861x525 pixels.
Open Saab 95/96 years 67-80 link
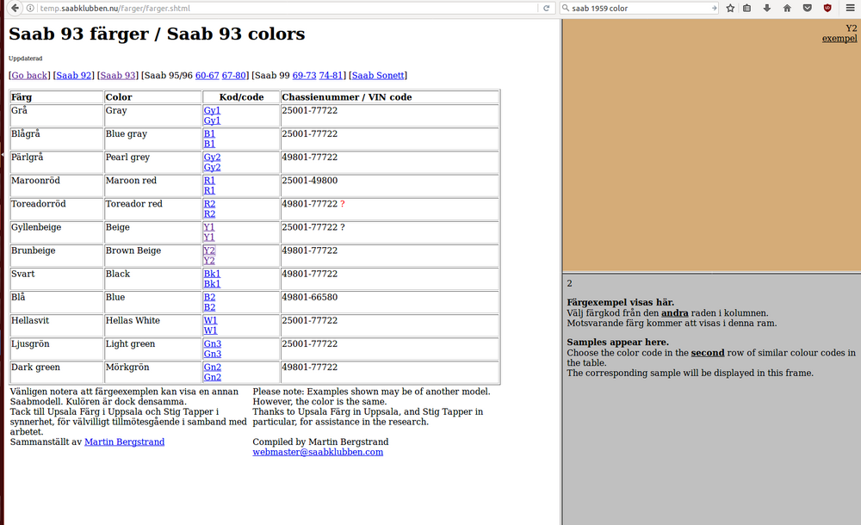point(234,75)
